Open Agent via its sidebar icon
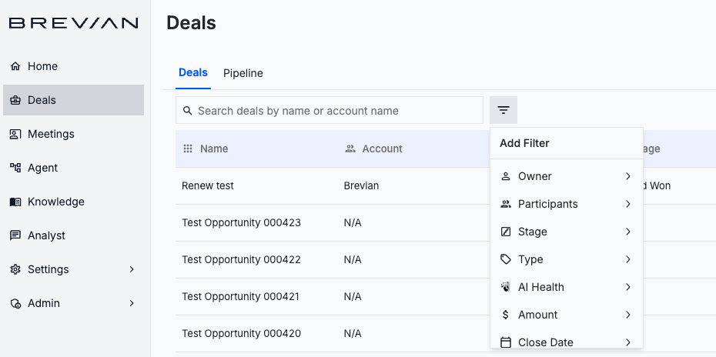This screenshot has height=357, width=716. click(15, 168)
